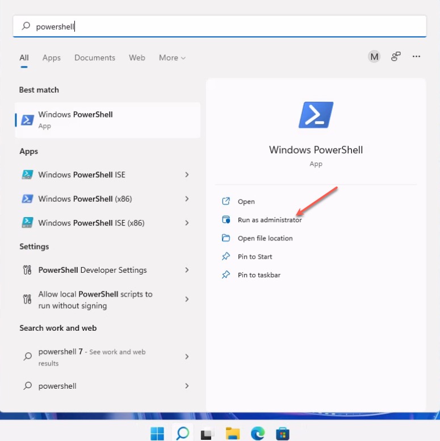The image size is (440, 441).
Task: Click the Pin to Start pin icon
Action: tap(226, 256)
